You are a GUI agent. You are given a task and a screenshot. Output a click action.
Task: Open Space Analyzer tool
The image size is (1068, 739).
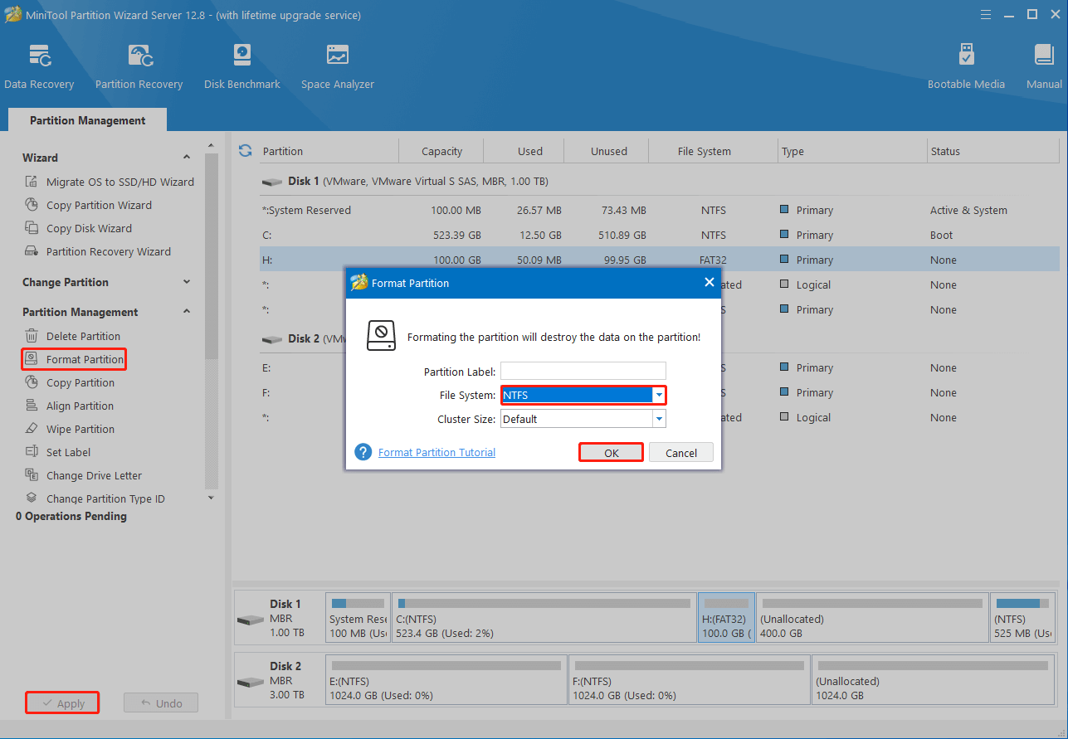337,66
